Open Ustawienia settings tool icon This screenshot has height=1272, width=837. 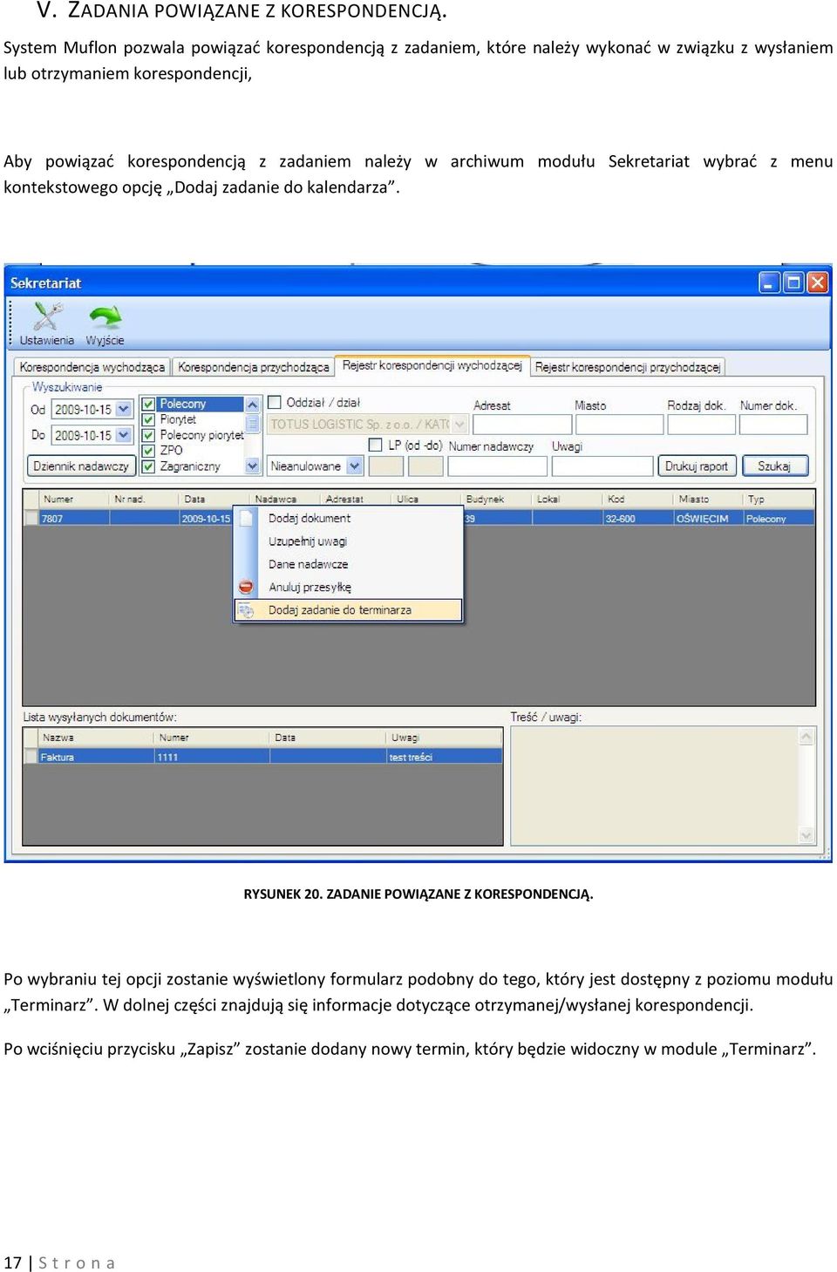47,316
